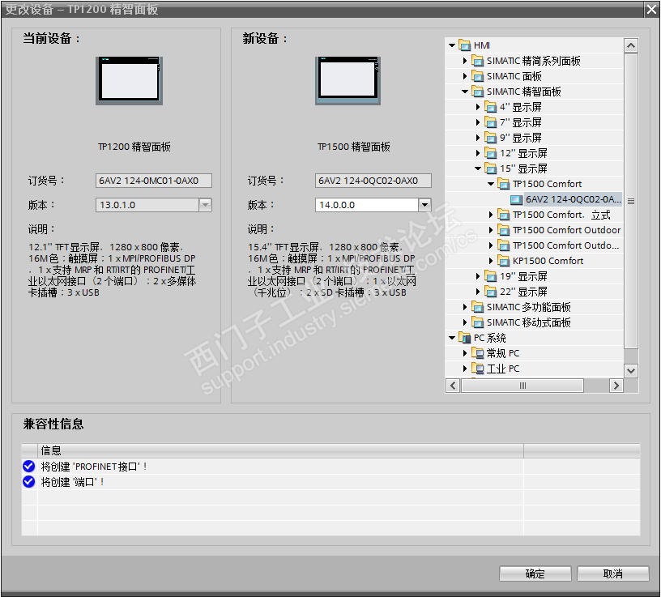This screenshot has width=661, height=597.
Task: Select the 22" 显示屏 tree label
Action: coord(523,292)
